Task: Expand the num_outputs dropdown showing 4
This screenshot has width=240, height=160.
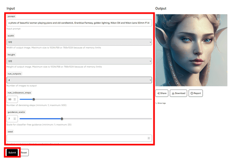Action: click(79, 80)
